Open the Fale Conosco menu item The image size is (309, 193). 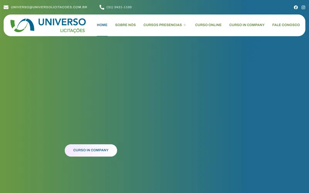286,25
